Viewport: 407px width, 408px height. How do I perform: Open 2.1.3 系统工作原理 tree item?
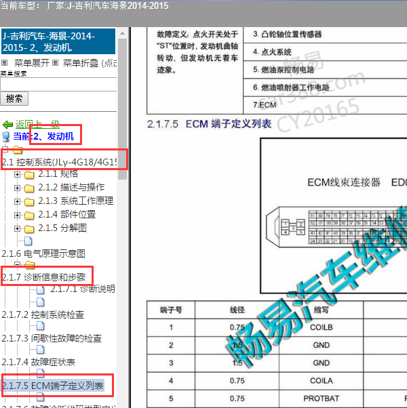(x=75, y=201)
